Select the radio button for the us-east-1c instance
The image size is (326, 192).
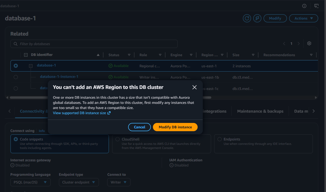[16, 88]
